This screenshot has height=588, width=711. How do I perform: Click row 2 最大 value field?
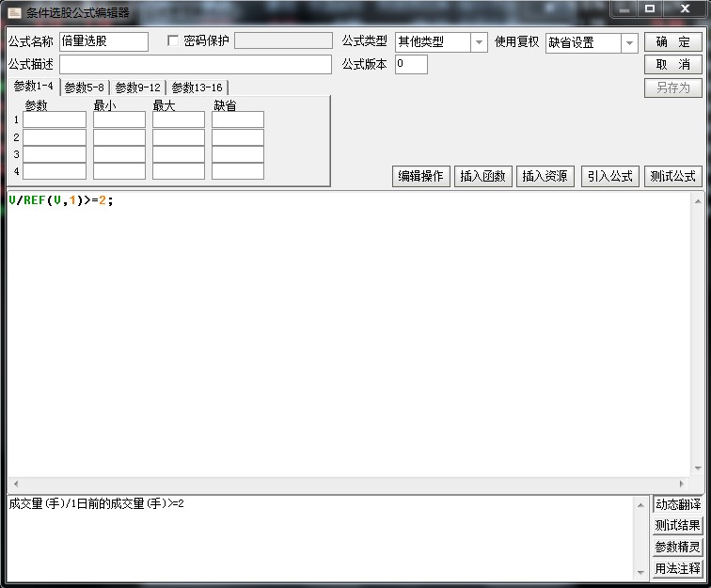(x=179, y=137)
